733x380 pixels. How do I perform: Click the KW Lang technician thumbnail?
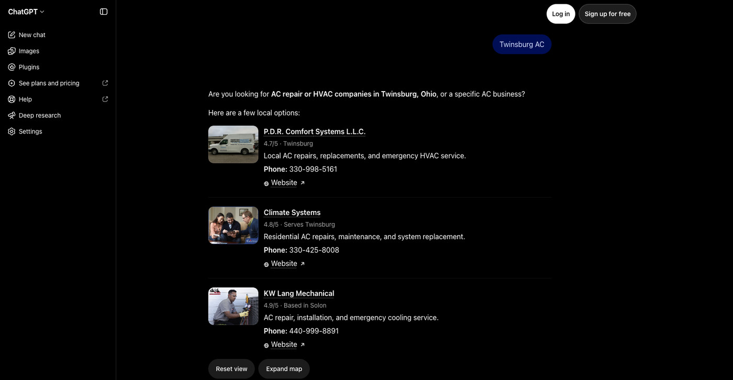234,306
